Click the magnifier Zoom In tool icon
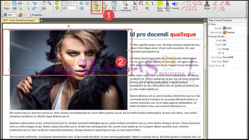The width and height of the screenshot is (249, 140). (82, 3)
